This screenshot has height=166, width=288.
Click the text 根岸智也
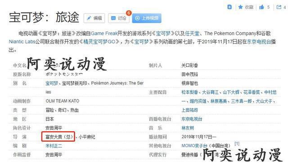pyautogui.click(x=189, y=83)
